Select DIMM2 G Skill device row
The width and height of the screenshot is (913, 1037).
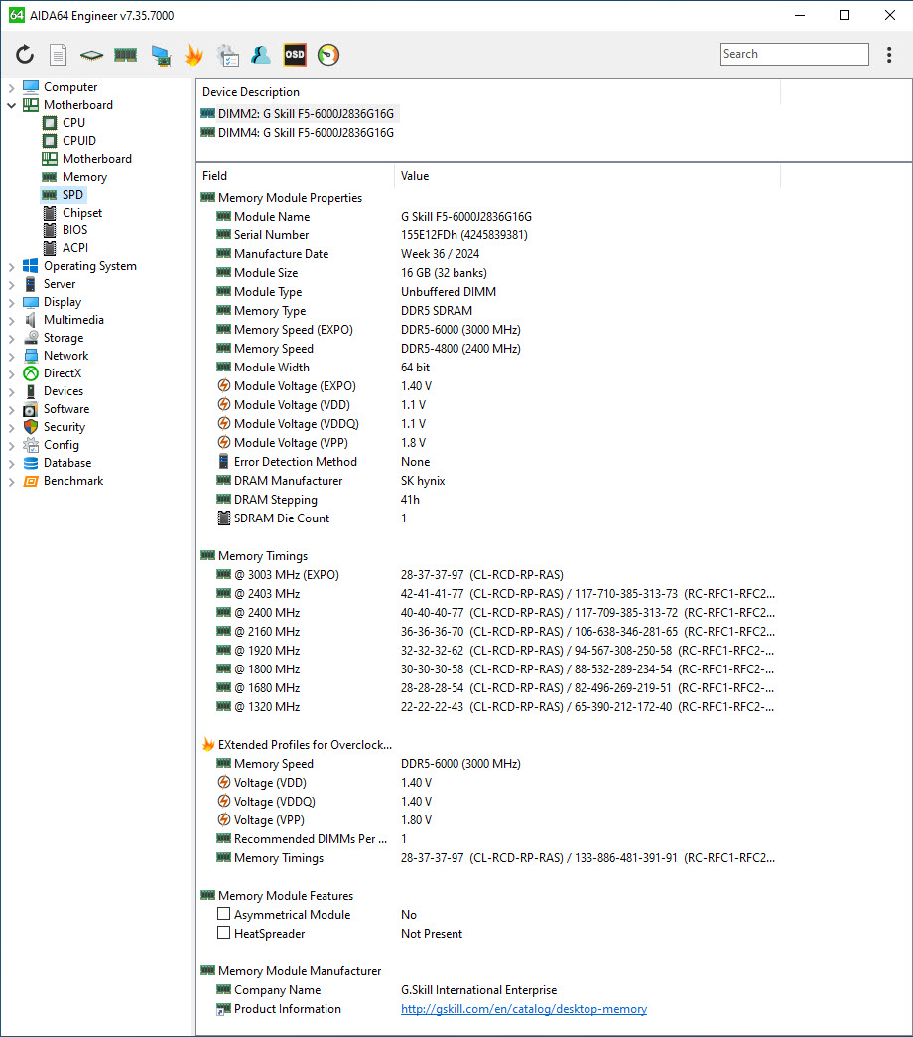(298, 114)
